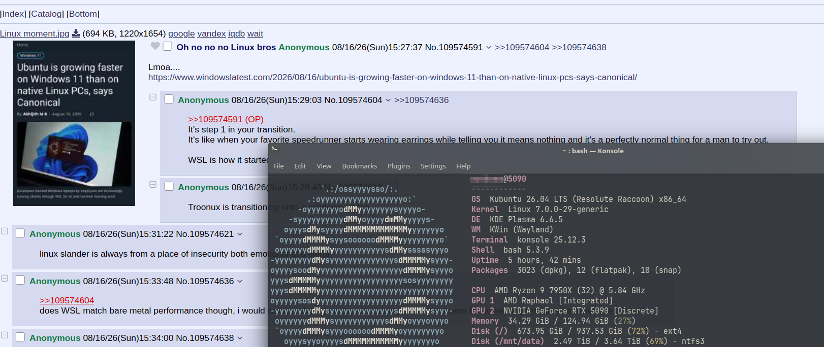Screen dimensions: 824x347
Task: Tick the checkbox of post 109574621
Action: pos(20,233)
